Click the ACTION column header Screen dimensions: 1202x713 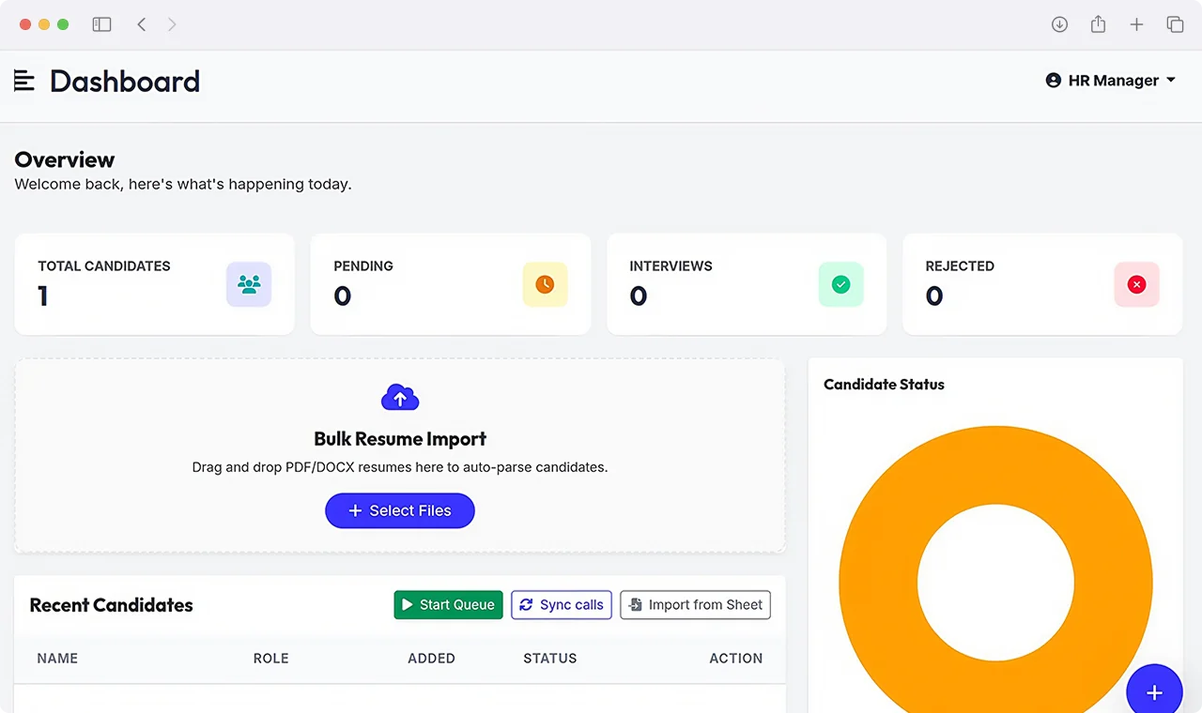click(x=735, y=659)
